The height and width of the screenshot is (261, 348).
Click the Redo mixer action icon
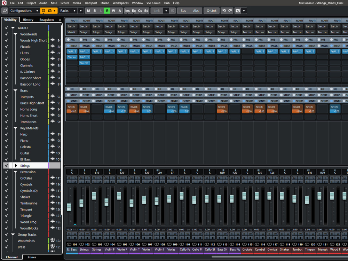[230, 11]
